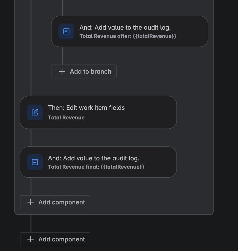
Task: Add component inside the branch container
Action: point(55,202)
